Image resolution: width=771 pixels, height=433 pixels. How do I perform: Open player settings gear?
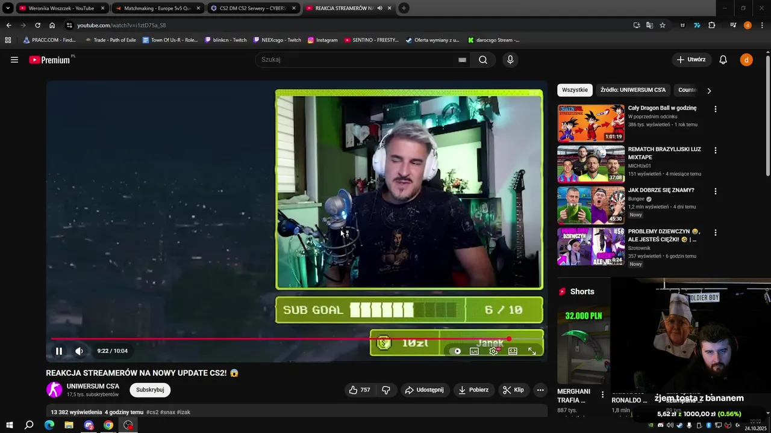tap(493, 351)
